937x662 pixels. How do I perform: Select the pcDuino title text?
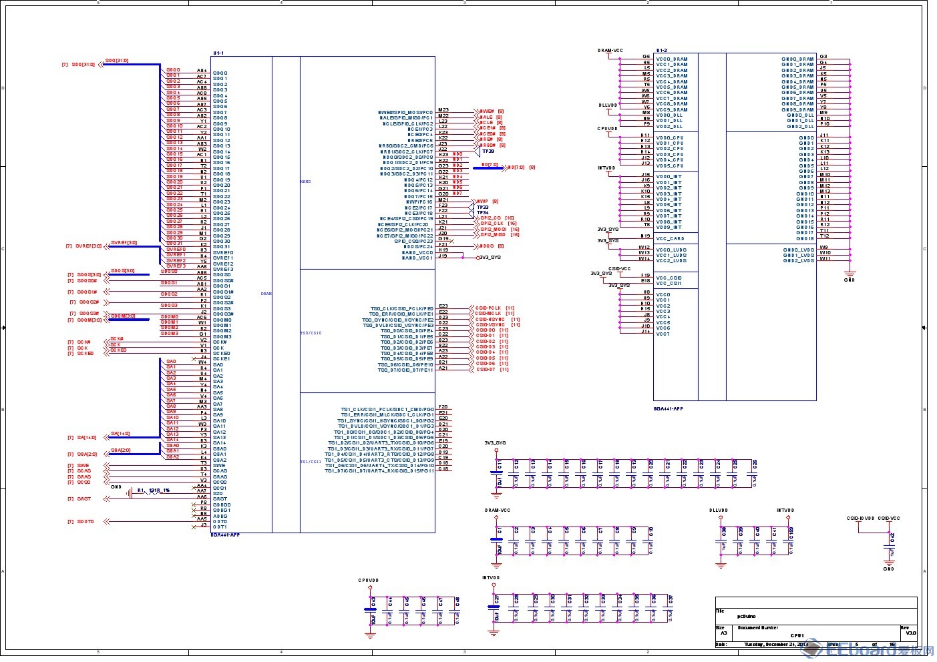[746, 616]
